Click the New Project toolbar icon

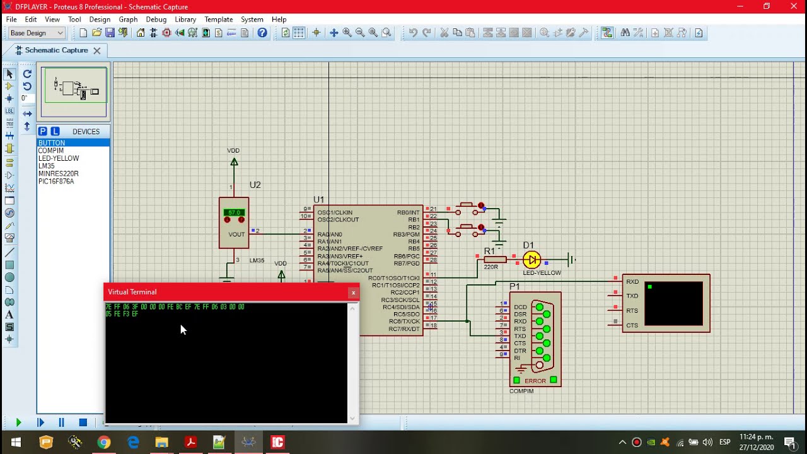coord(83,33)
